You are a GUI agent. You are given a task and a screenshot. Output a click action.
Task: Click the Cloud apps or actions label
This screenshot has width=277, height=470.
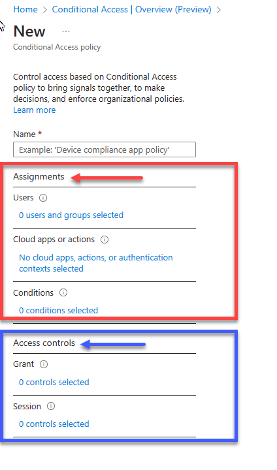(x=54, y=240)
